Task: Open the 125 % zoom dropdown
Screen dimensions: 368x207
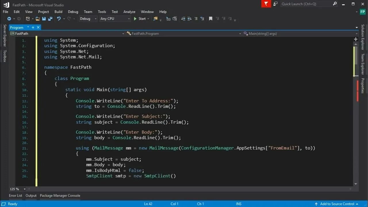Action: click(x=18, y=189)
